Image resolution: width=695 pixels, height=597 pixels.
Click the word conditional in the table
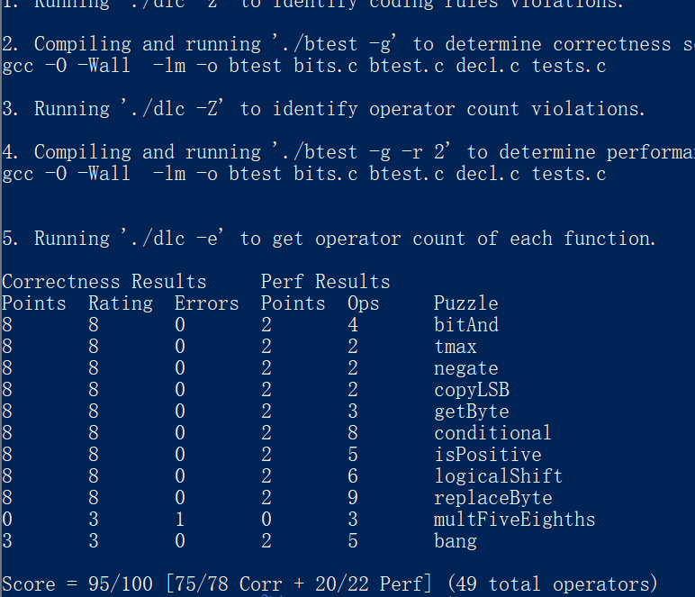click(x=492, y=433)
